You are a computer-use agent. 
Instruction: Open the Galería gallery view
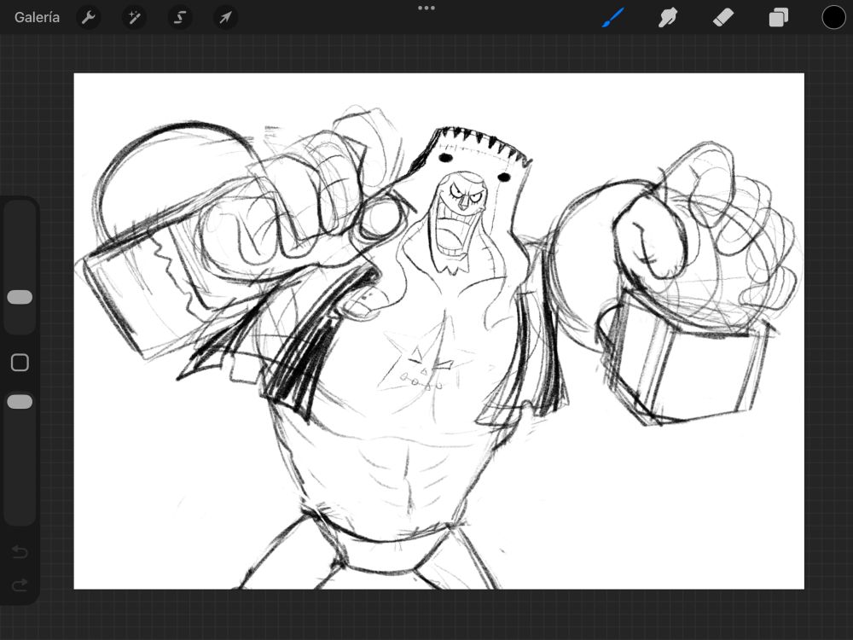(x=37, y=17)
